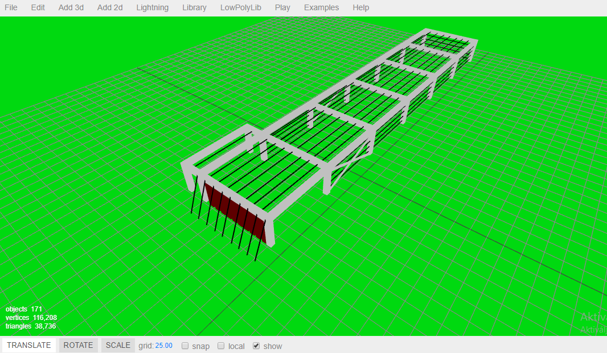Uncheck the show checkbox
This screenshot has width=607, height=353.
pyautogui.click(x=256, y=346)
